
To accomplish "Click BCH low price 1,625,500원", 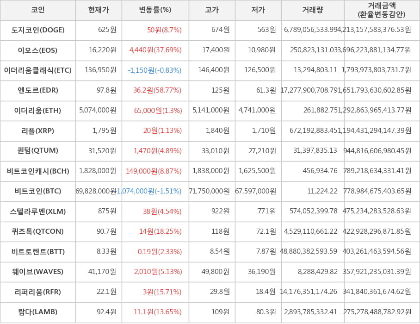I will (x=257, y=171).
